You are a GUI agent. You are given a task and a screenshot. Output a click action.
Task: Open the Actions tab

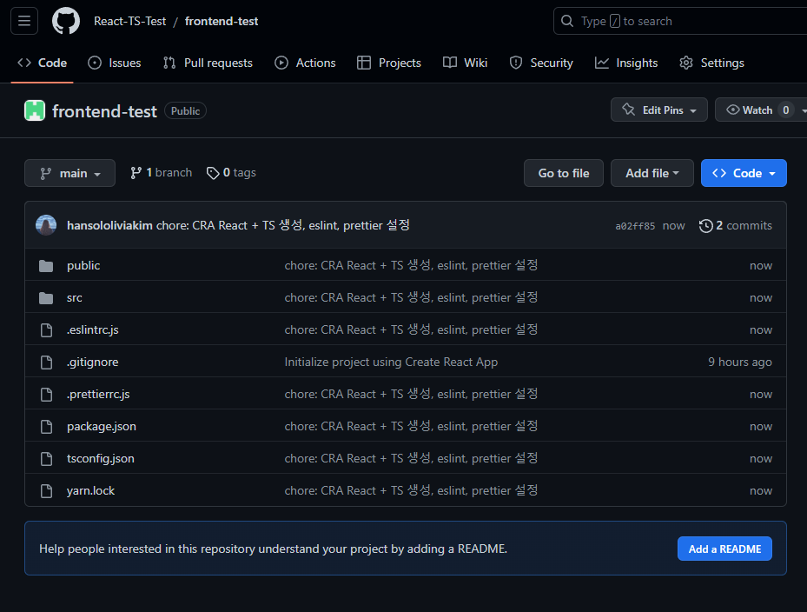click(x=305, y=63)
